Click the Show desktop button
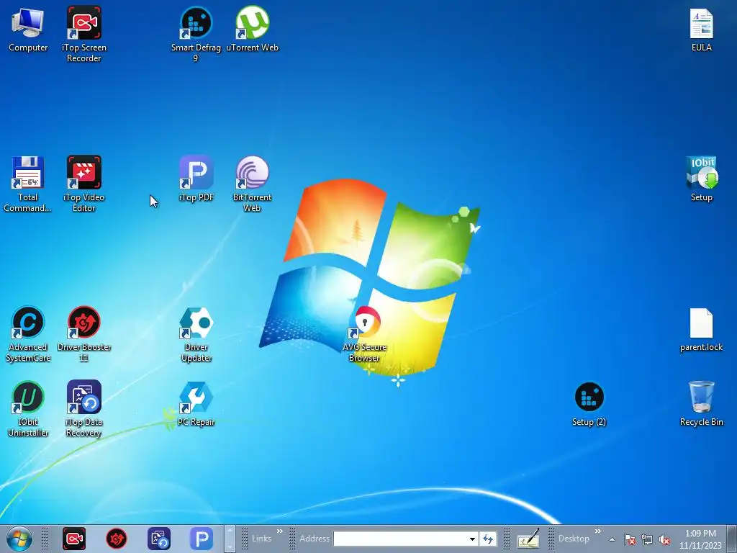Screen dimensions: 737x553 coord(732,539)
